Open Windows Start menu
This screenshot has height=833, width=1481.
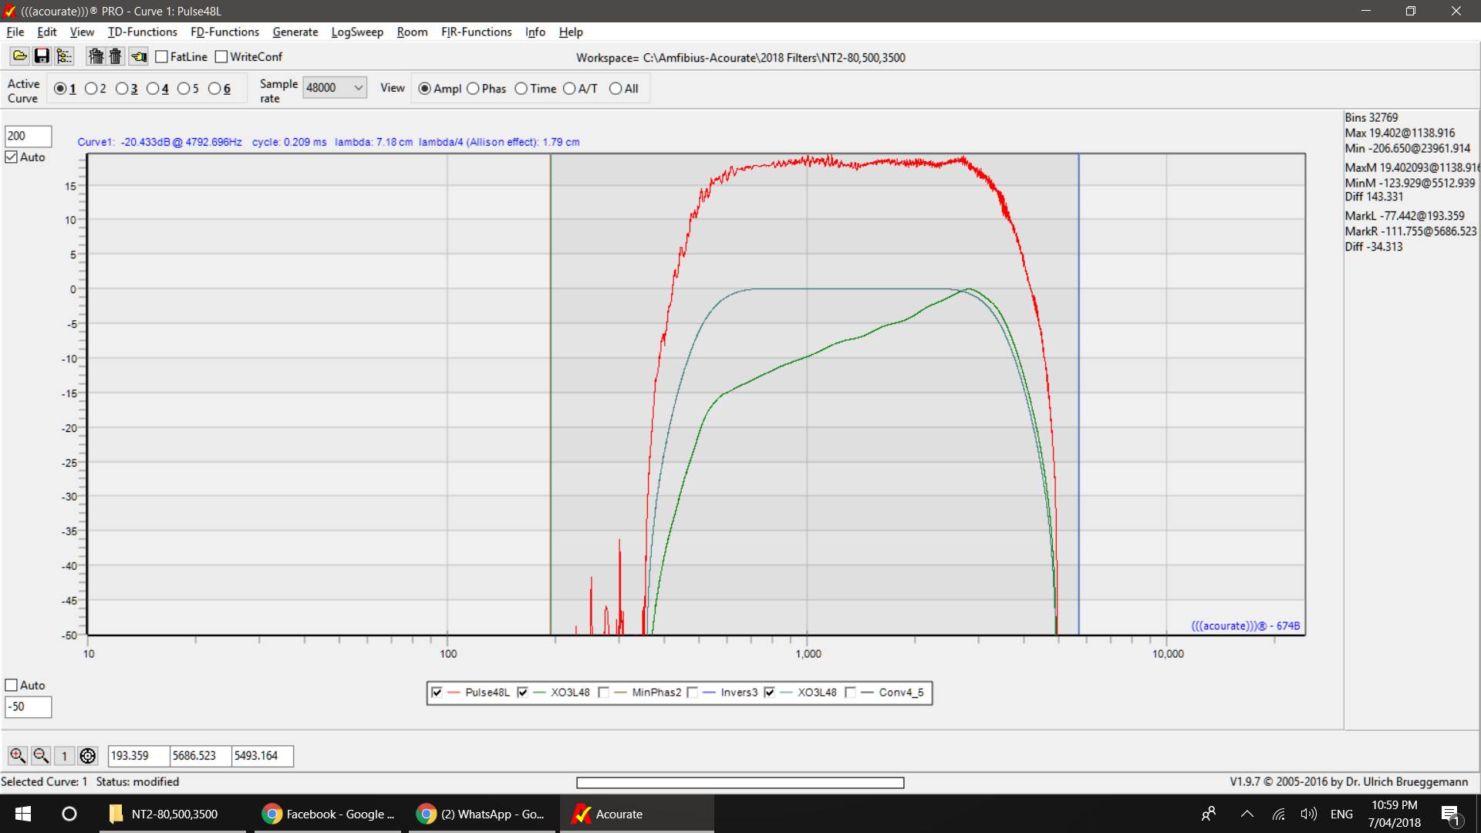[x=22, y=814]
